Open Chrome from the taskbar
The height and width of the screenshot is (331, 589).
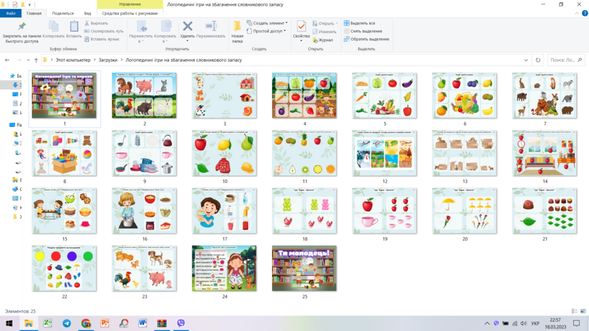(x=86, y=323)
